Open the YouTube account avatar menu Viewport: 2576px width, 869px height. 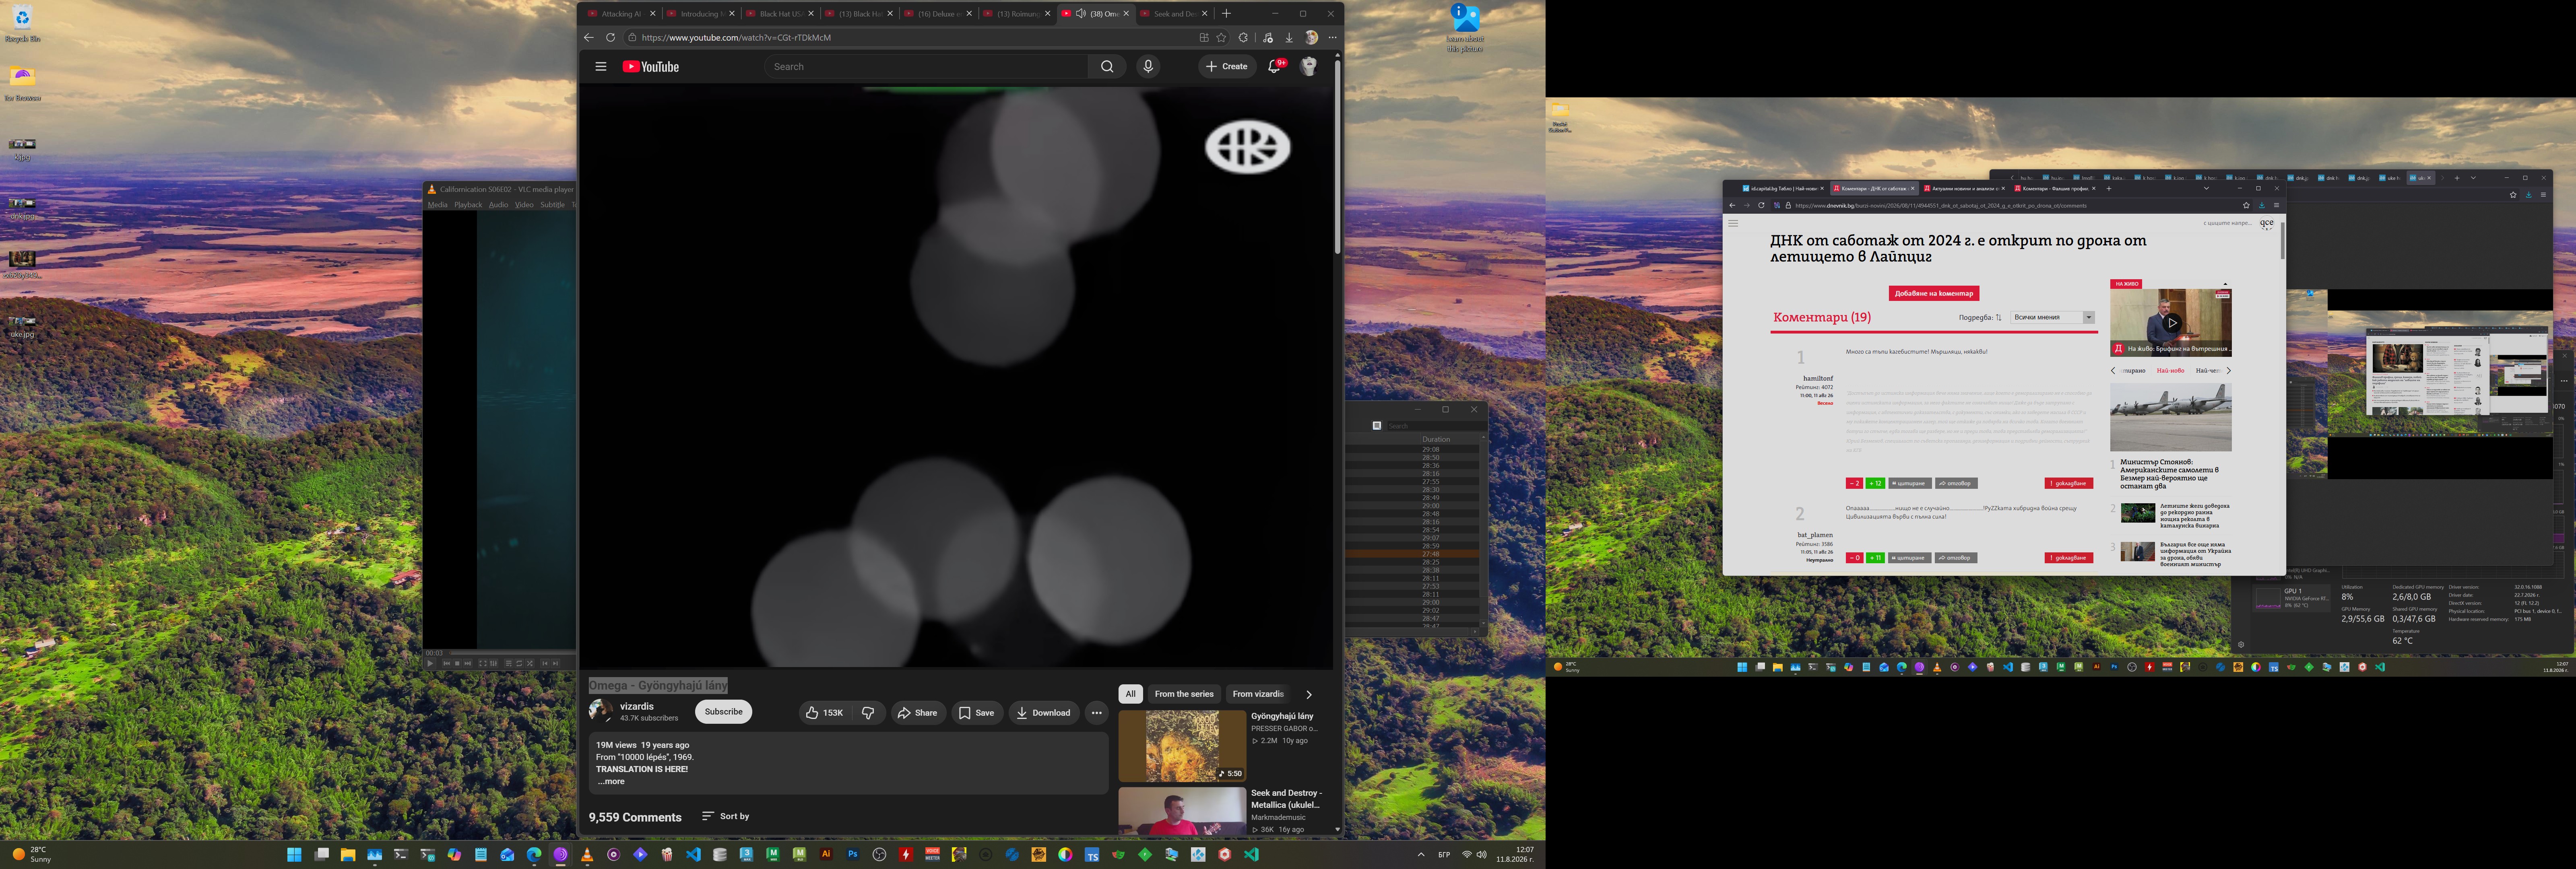pos(1308,67)
